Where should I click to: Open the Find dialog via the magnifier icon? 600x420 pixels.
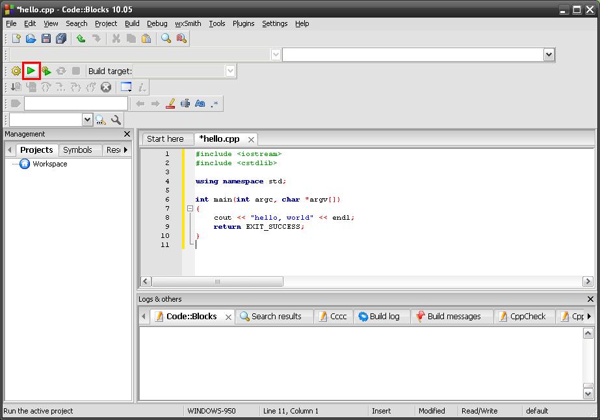[166, 38]
